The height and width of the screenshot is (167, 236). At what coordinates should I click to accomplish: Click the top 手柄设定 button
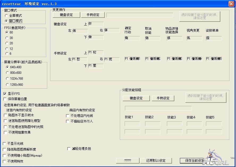point(93,15)
